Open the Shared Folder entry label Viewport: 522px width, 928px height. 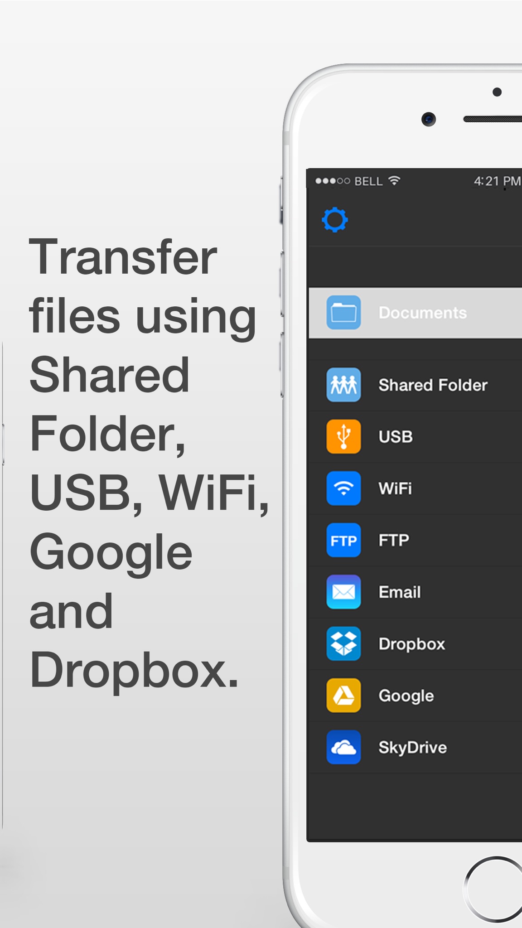433,385
